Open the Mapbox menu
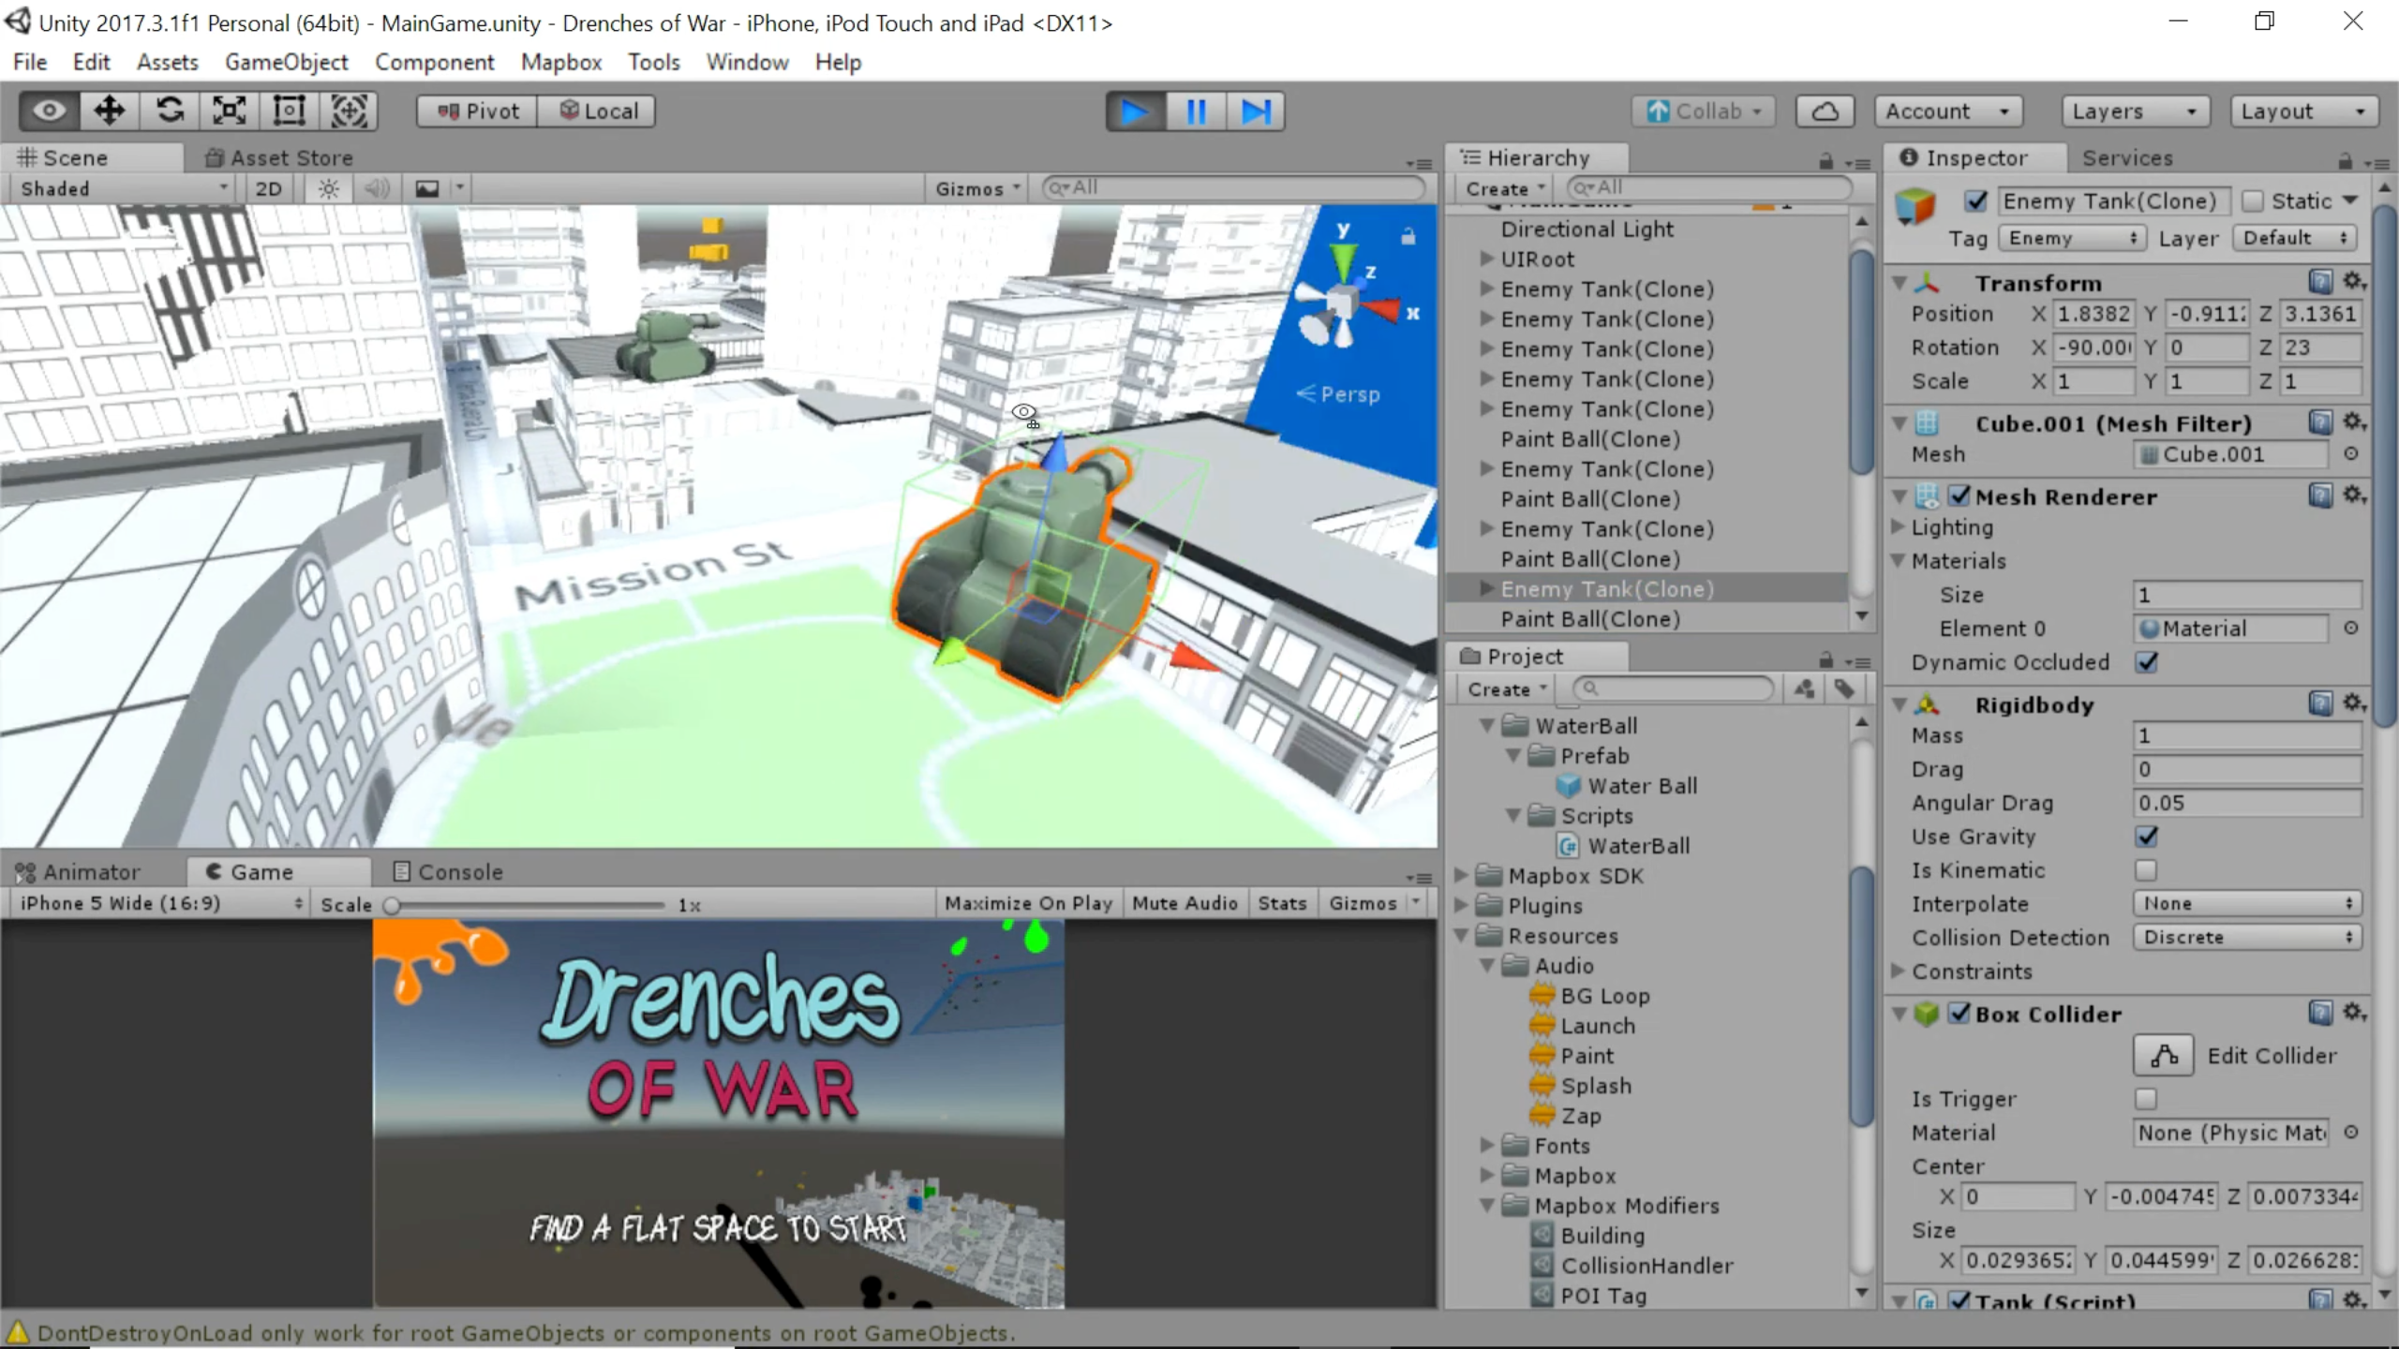The height and width of the screenshot is (1349, 2399). tap(561, 62)
